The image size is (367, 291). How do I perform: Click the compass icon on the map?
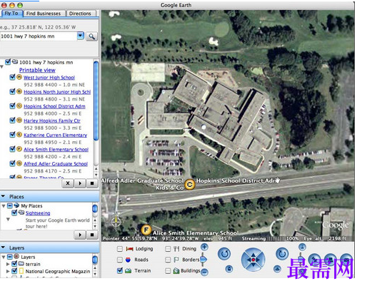click(116, 222)
